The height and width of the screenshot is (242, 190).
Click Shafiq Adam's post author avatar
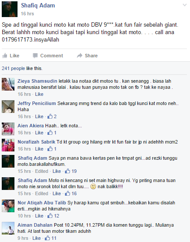tap(10, 9)
